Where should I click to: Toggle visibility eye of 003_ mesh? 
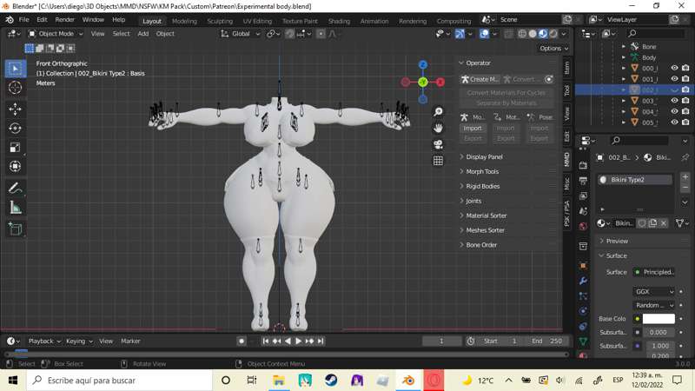pos(674,101)
